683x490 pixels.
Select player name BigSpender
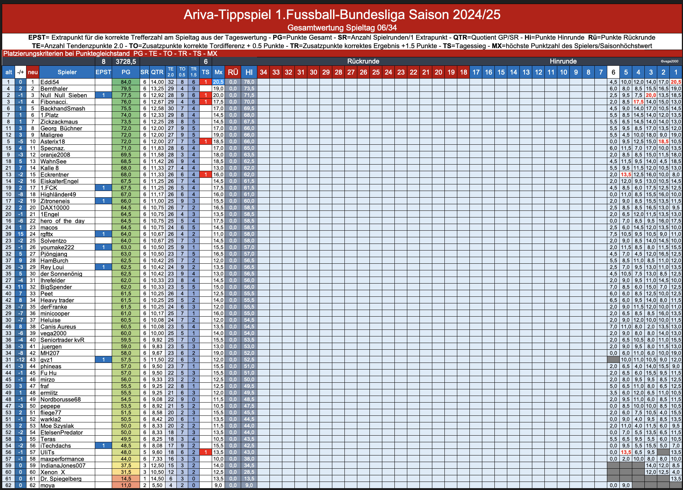56,287
